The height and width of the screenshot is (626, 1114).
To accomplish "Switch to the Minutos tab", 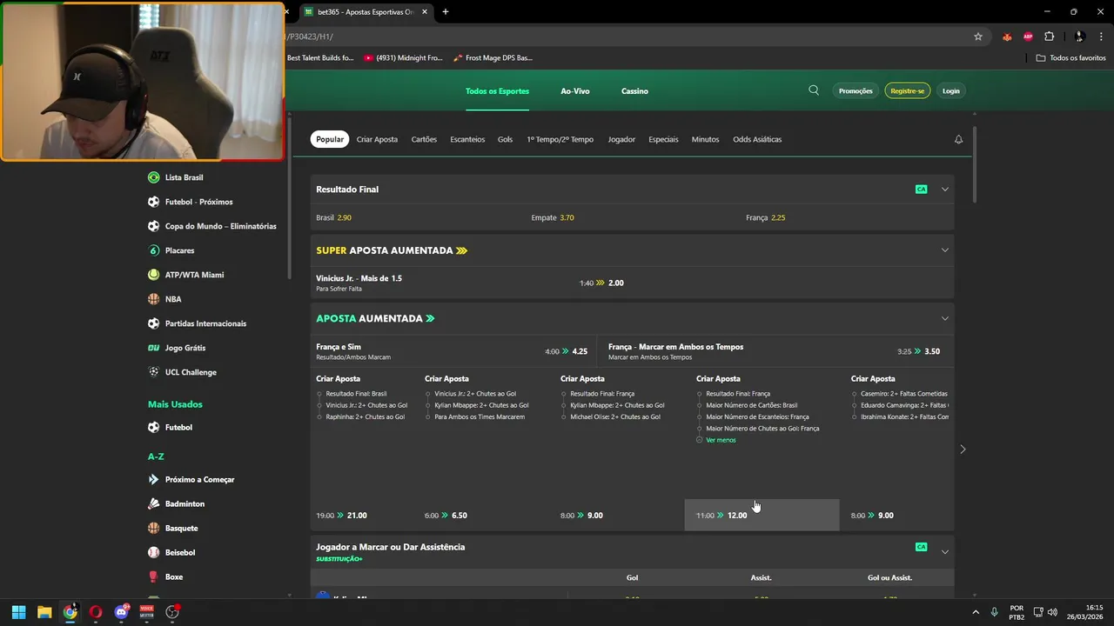I will pyautogui.click(x=705, y=139).
